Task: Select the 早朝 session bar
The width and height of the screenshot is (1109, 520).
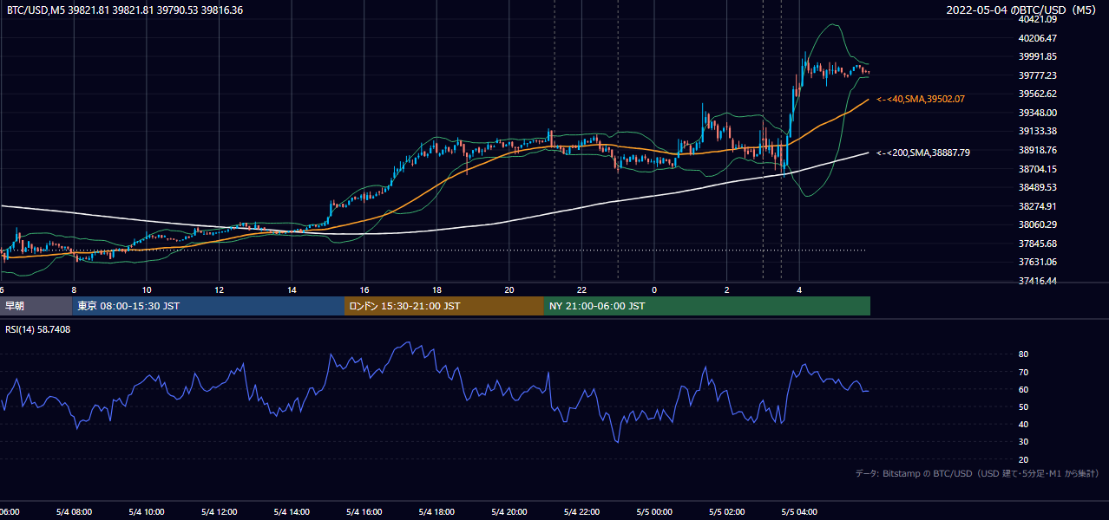Action: [36, 306]
